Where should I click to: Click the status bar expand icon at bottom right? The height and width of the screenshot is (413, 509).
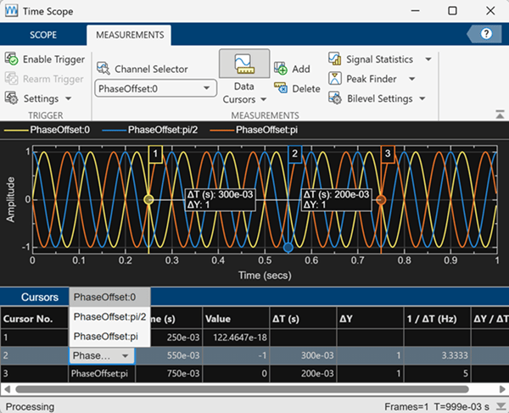coord(501,406)
